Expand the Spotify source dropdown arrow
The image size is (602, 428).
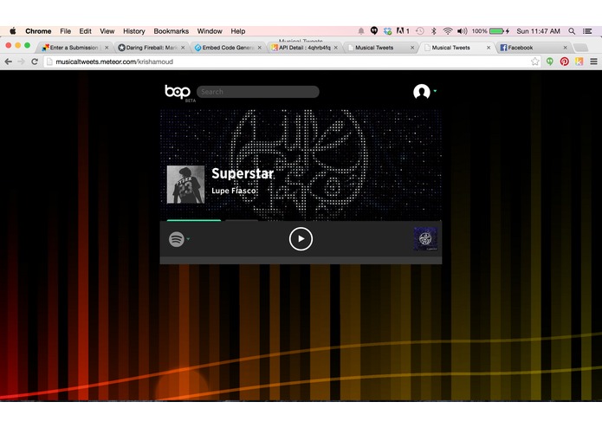pyautogui.click(x=188, y=239)
